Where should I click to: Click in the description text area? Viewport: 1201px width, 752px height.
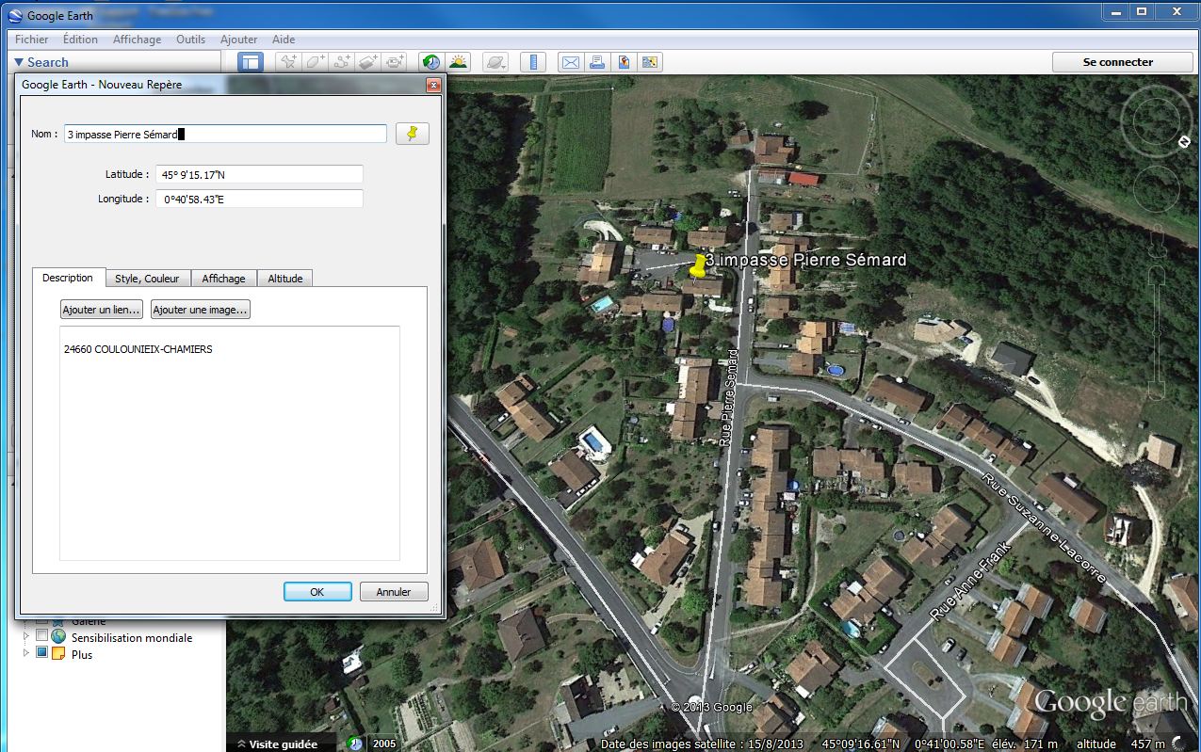coord(230,443)
